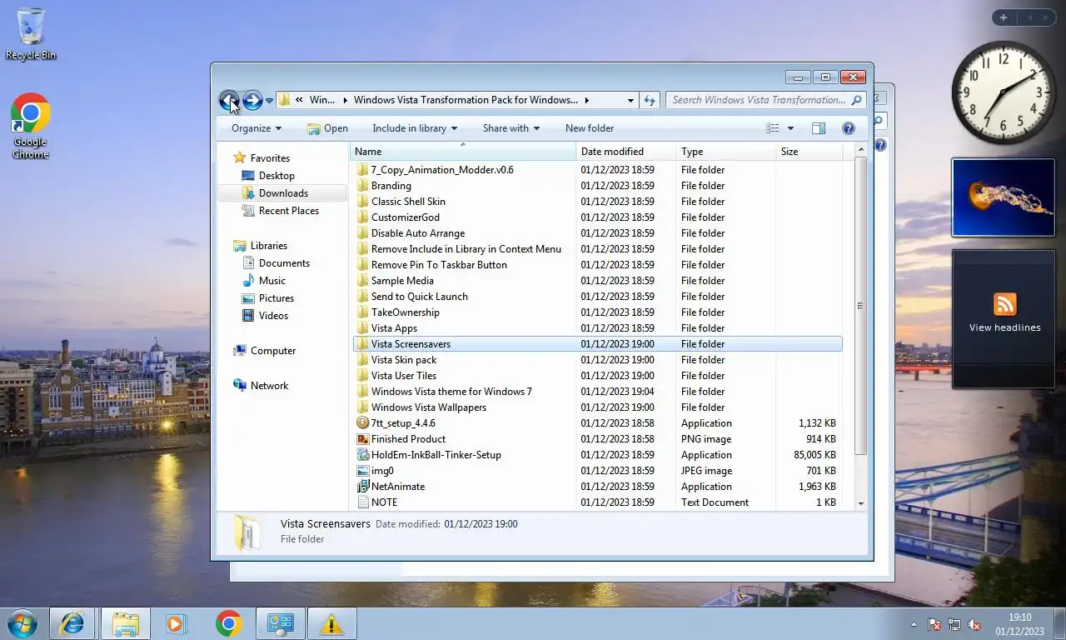The width and height of the screenshot is (1066, 640).
Task: Open Start menu orb
Action: [22, 623]
